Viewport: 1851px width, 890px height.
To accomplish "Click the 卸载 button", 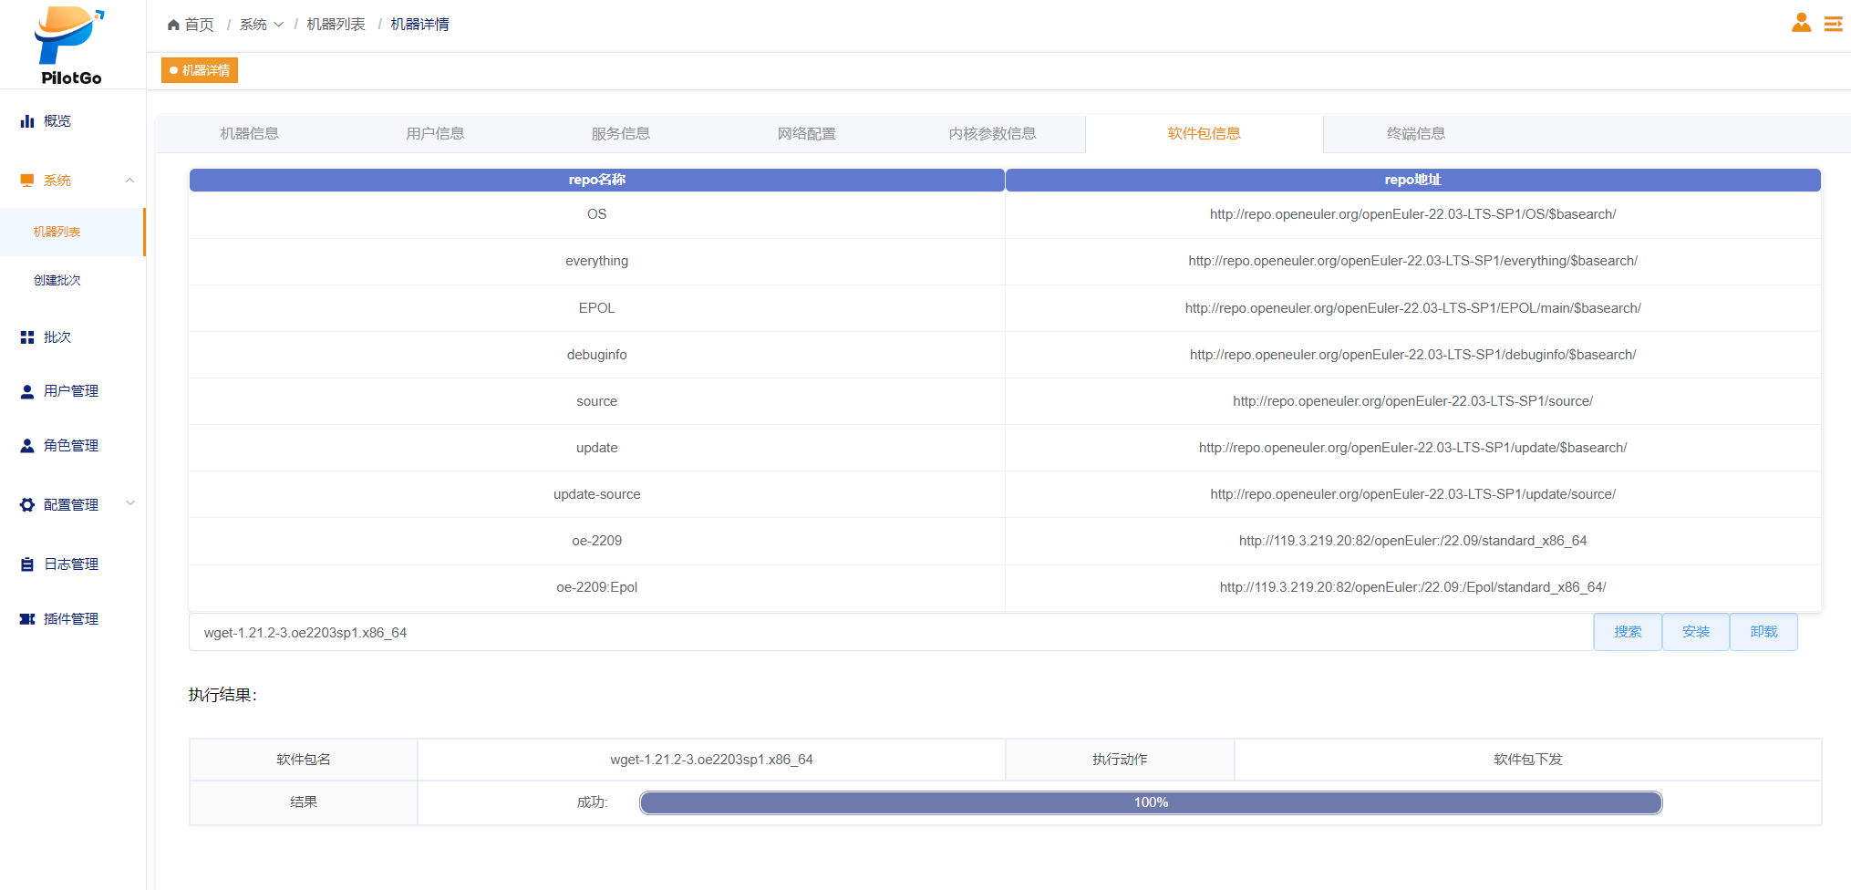I will point(1763,632).
